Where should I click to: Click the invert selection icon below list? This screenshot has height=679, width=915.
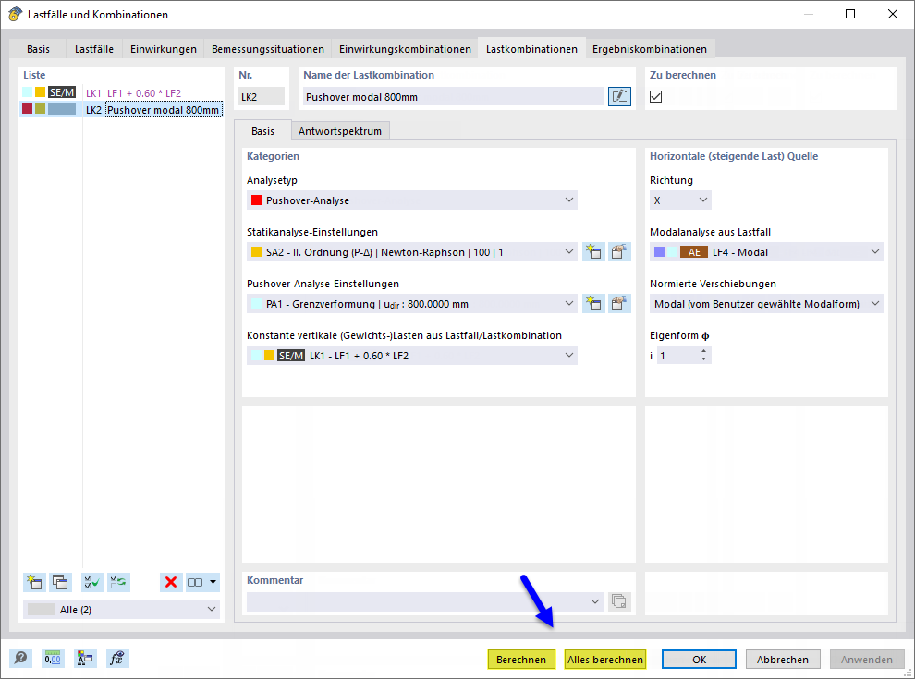(118, 582)
